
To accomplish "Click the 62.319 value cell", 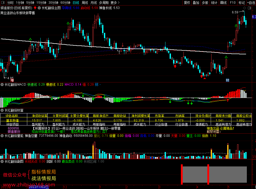I will [x=139, y=120].
